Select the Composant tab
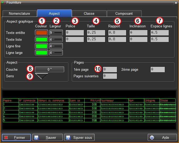 [124, 13]
